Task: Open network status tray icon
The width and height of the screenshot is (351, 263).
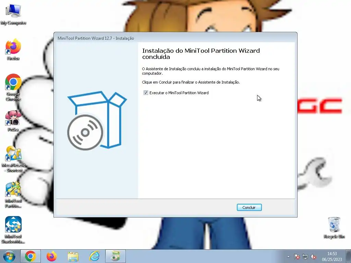Action: [305, 256]
